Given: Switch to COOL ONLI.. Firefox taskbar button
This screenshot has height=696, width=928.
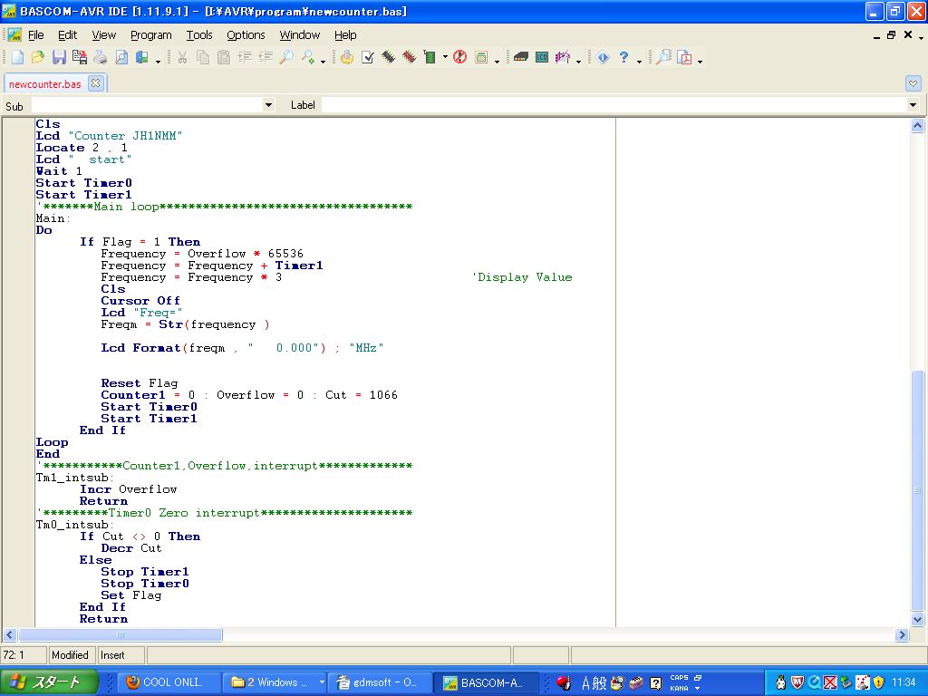Looking at the screenshot, I should point(167,682).
